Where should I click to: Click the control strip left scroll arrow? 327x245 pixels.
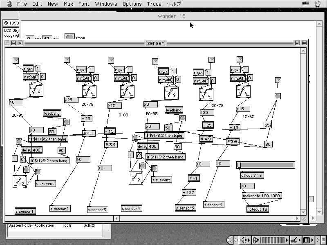click(x=236, y=240)
